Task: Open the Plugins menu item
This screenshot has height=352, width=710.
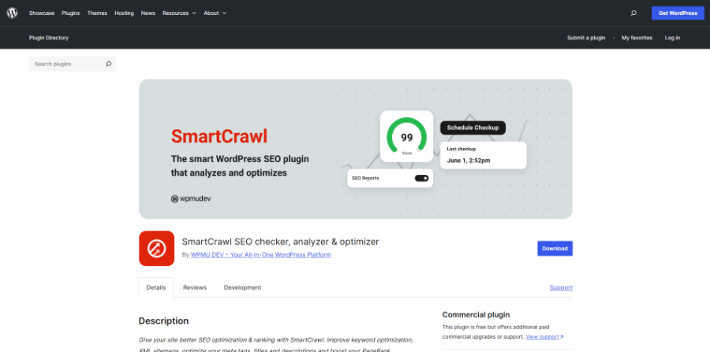Action: click(71, 13)
